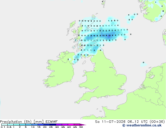This screenshot has width=166, height=128.
Task: Select the 30–35 mm purple legend box
Action: (x=59, y=125)
